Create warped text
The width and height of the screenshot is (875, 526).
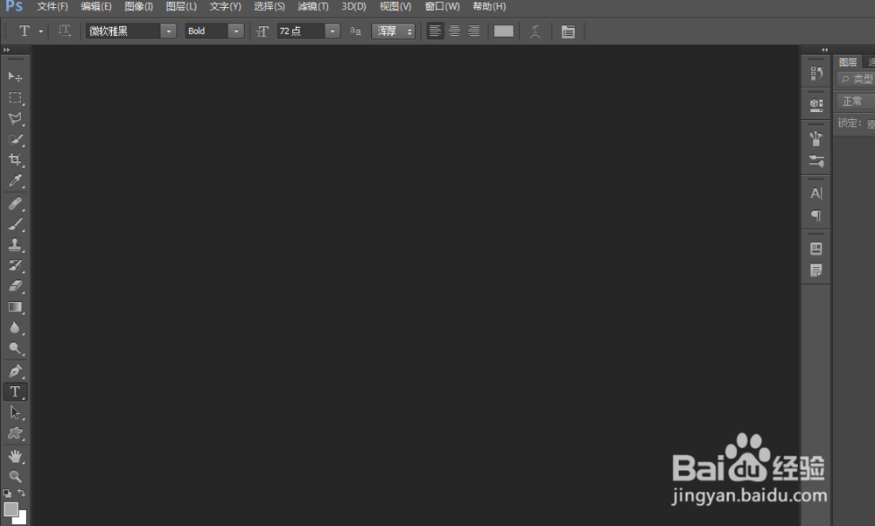click(x=535, y=32)
